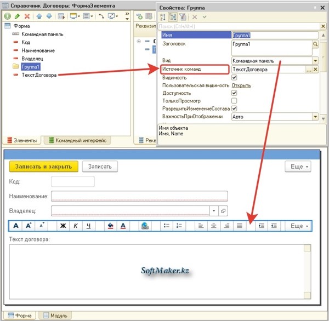329x321 pixels.
Task: Open the Источник команд ellipsis selector
Action: pyautogui.click(x=309, y=70)
